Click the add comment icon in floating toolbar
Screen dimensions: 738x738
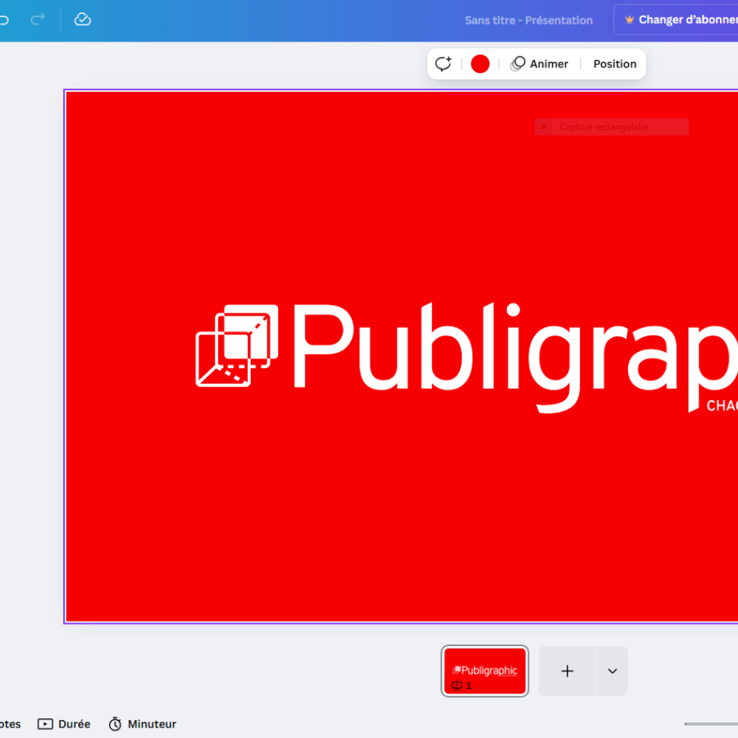click(x=444, y=64)
